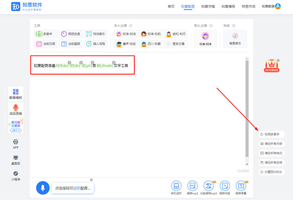Open 更多主播 more anchors
Image resolution: width=293 pixels, height=200 pixels.
(x=176, y=44)
